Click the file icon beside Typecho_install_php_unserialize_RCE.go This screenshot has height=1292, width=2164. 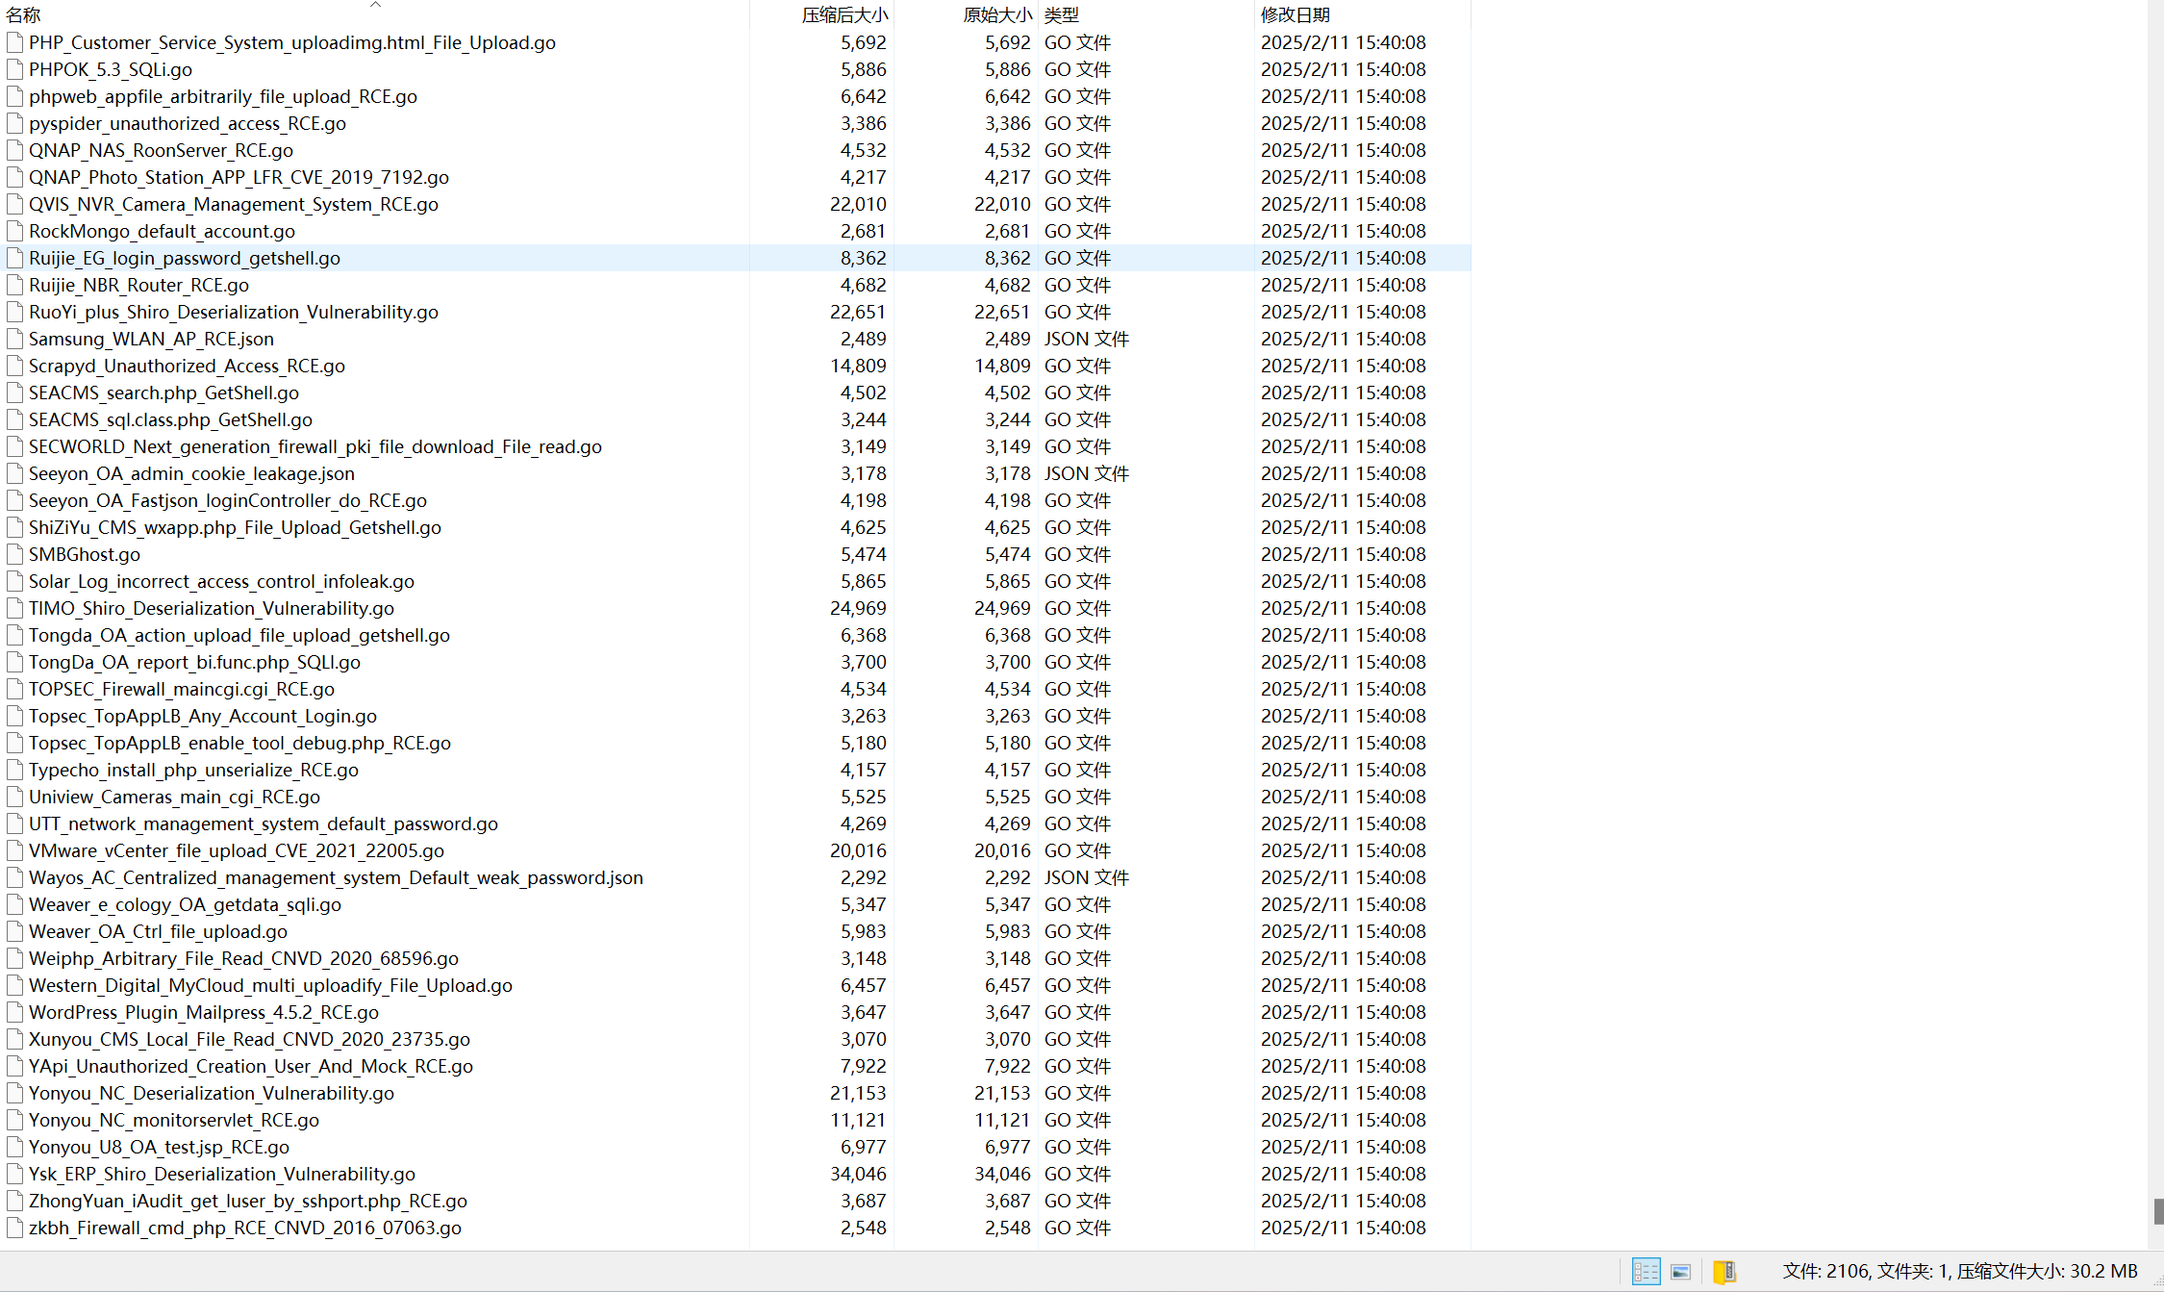pos(14,770)
